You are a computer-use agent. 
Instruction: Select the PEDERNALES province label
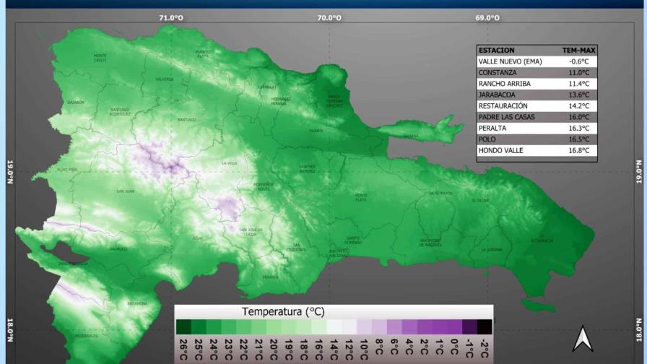(x=87, y=337)
